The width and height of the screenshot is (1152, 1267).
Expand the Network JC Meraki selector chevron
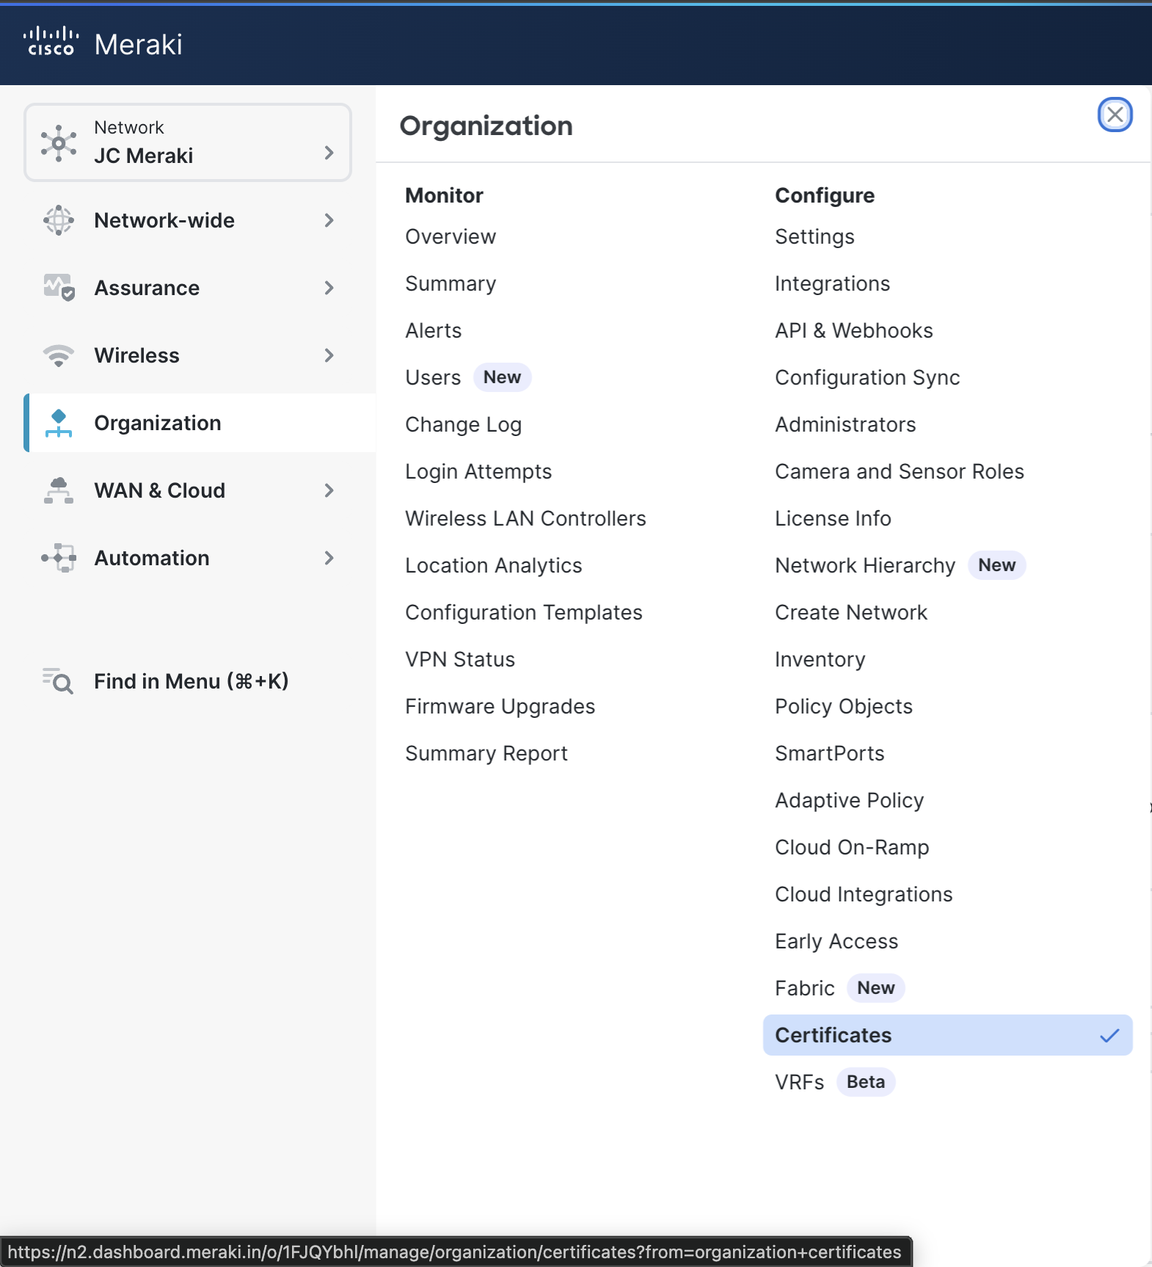click(329, 153)
